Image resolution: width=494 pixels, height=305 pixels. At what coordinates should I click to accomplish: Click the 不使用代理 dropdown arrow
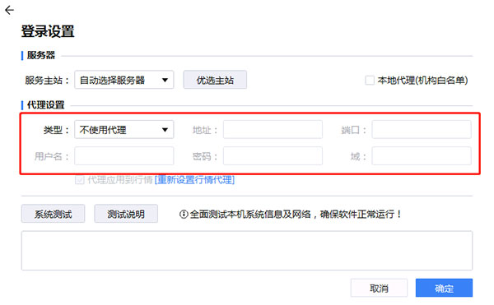(165, 130)
